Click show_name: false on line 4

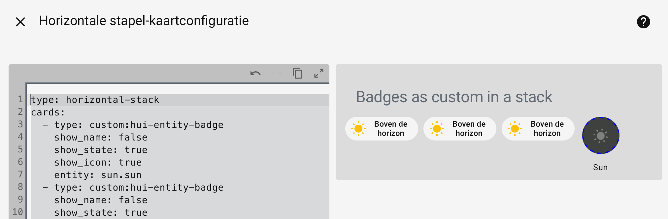pyautogui.click(x=101, y=138)
